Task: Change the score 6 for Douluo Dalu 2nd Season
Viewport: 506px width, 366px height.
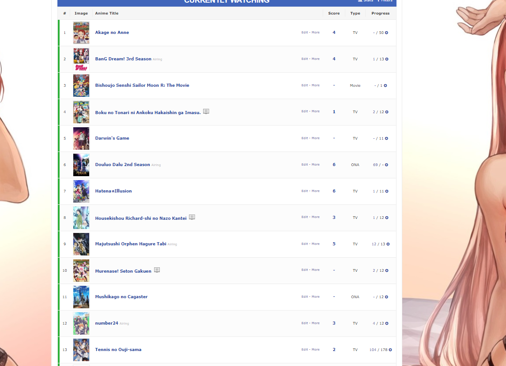Action: coord(334,164)
